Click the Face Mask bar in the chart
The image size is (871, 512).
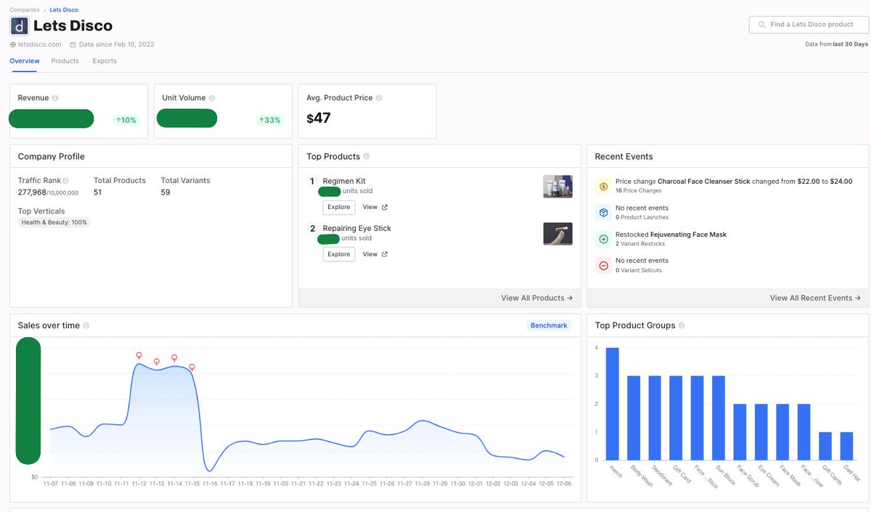[x=782, y=432]
